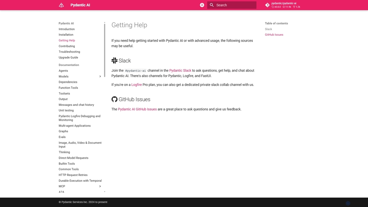The width and height of the screenshot is (368, 207).
Task: Open Multi-agent Applications page
Action: coord(75,126)
